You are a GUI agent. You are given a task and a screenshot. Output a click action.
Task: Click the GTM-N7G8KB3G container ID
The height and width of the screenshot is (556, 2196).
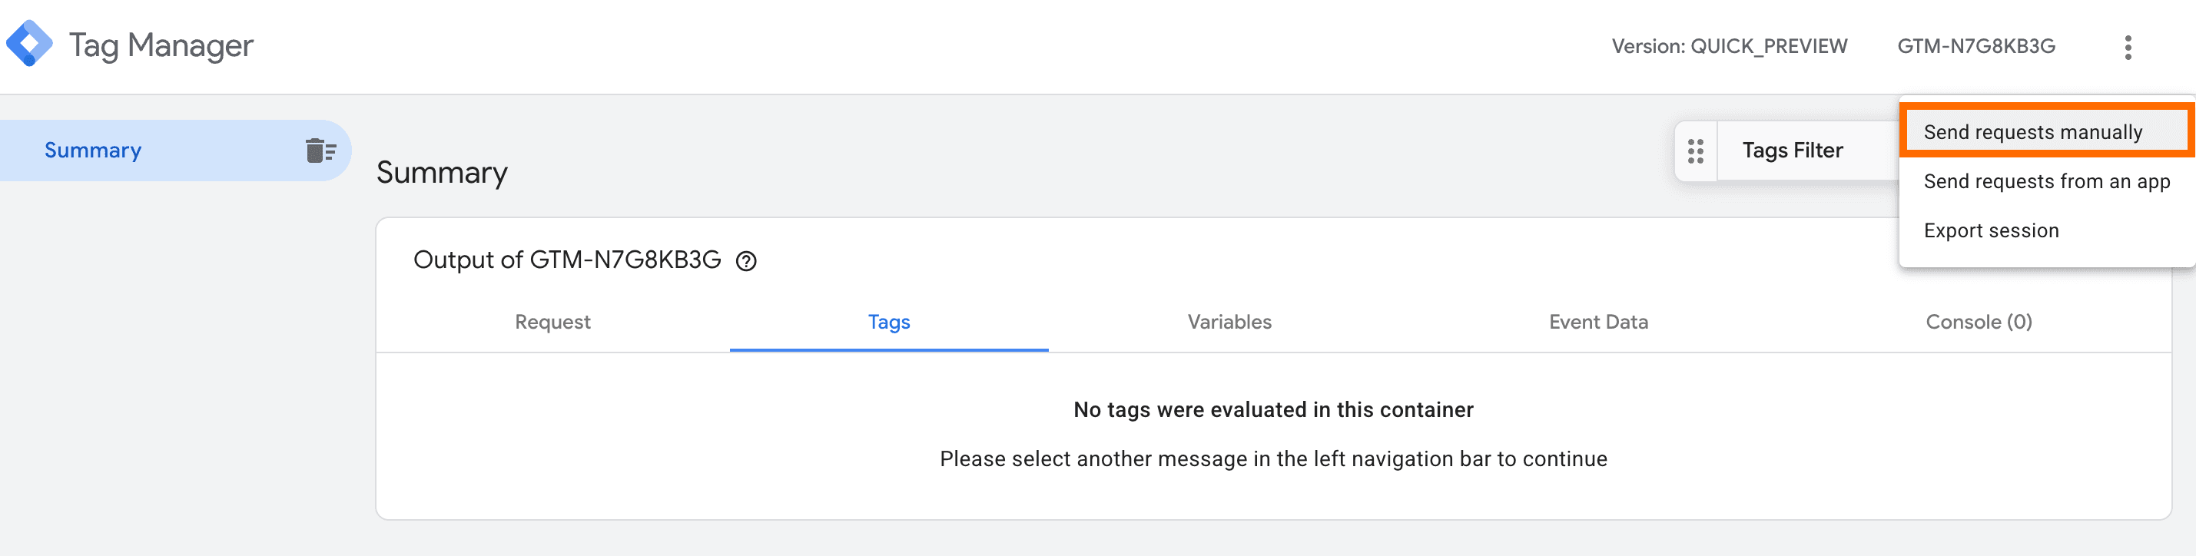click(x=1978, y=46)
